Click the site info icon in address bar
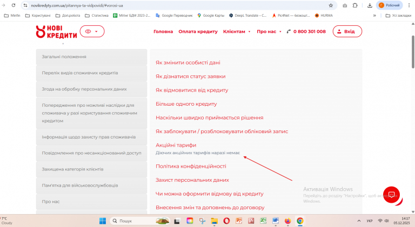415x227 pixels. [x=25, y=5]
